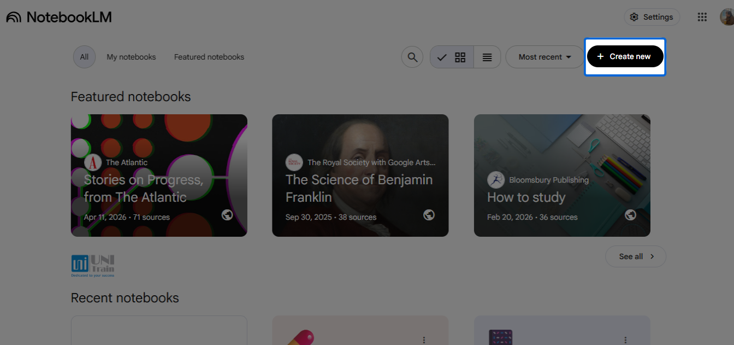Toggle the grid view option

452,57
